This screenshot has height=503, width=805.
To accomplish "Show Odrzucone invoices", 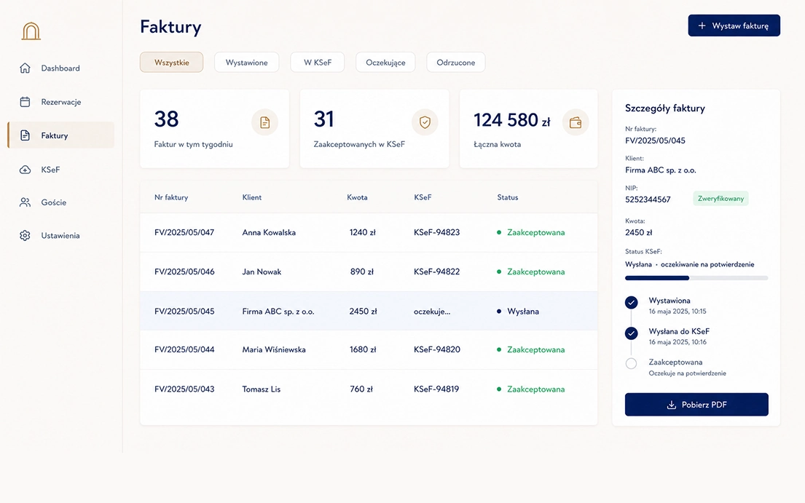I will 456,62.
